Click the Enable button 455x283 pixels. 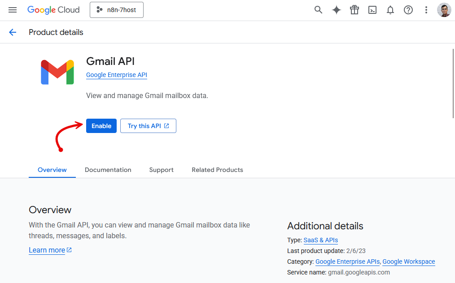(x=101, y=126)
